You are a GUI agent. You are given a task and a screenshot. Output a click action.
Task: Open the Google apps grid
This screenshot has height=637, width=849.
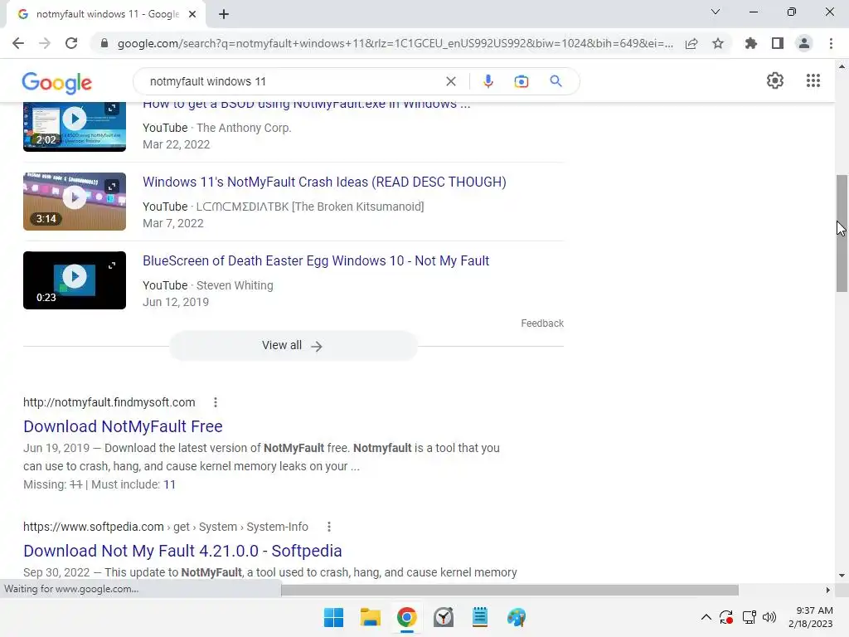click(x=813, y=80)
